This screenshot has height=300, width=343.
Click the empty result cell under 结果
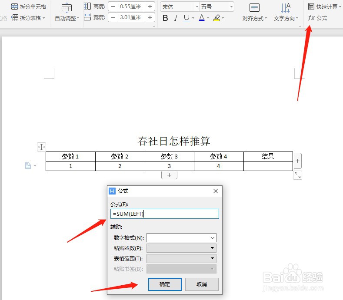[x=268, y=166]
